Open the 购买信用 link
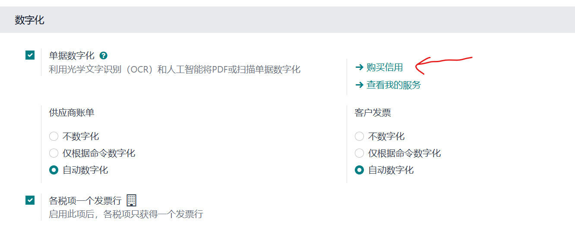The width and height of the screenshot is (575, 228). tap(384, 67)
